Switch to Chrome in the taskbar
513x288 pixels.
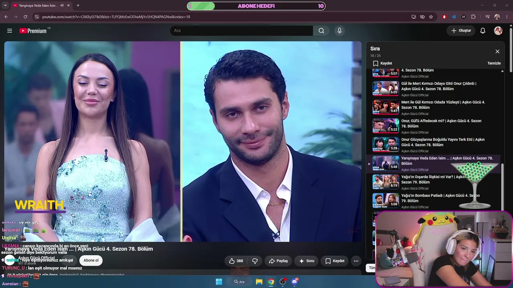pos(271,282)
